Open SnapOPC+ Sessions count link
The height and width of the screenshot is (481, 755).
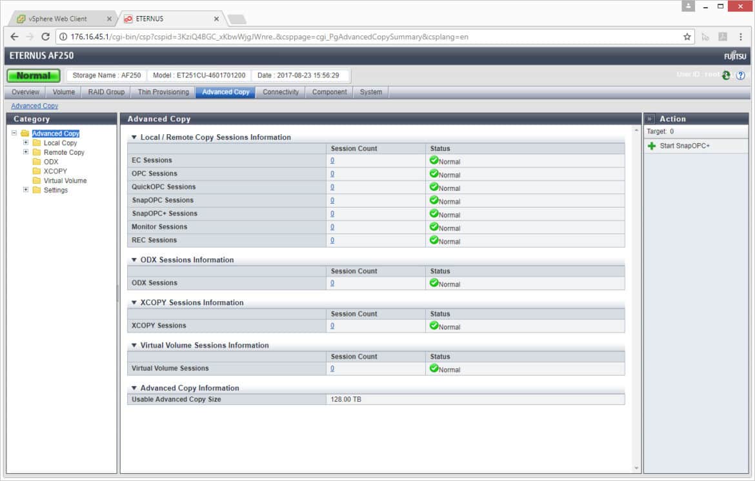332,213
